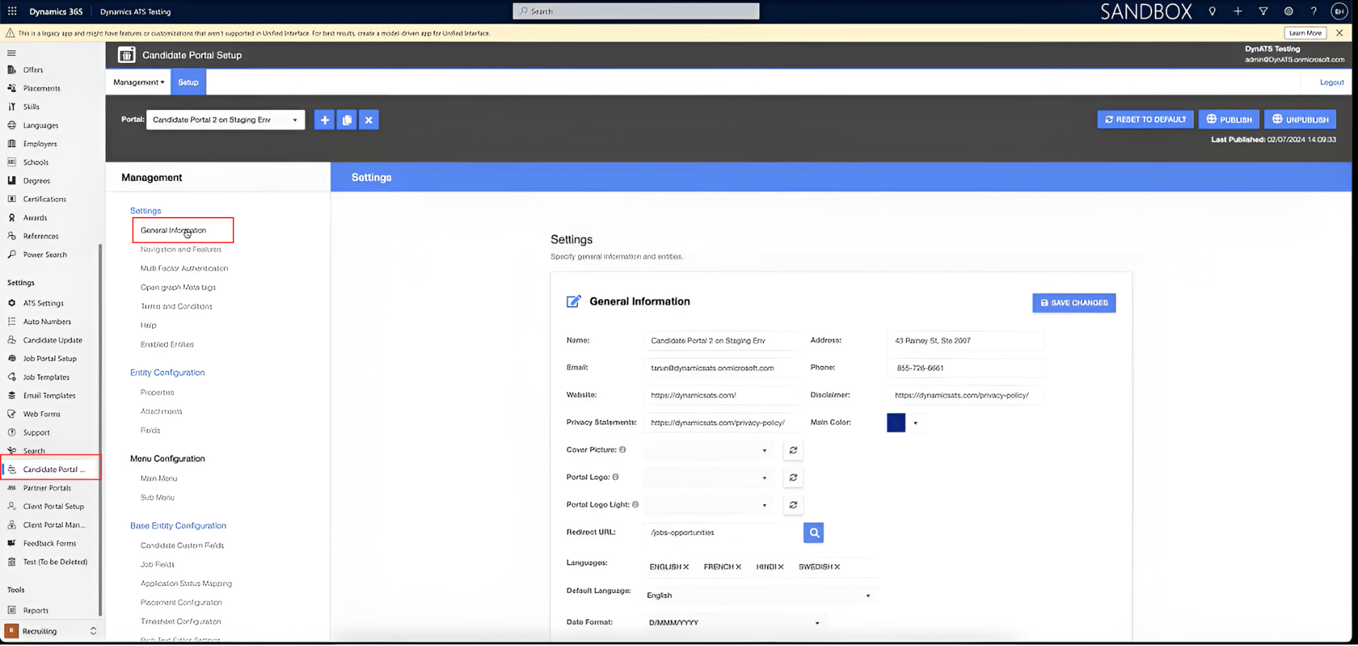The height and width of the screenshot is (646, 1358).
Task: Open Multi Factor Authentication settings
Action: (x=184, y=269)
